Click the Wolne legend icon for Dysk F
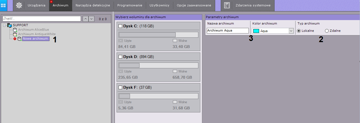360x123 pixels. click(x=175, y=102)
